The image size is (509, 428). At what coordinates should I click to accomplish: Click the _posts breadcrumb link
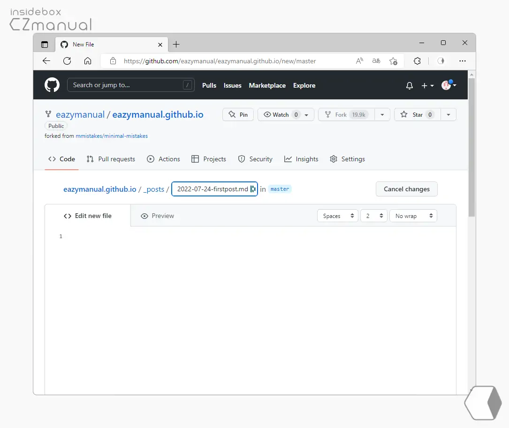154,189
